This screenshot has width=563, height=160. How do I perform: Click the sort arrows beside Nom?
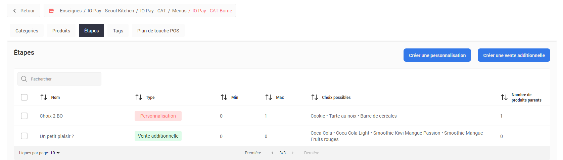pos(44,97)
